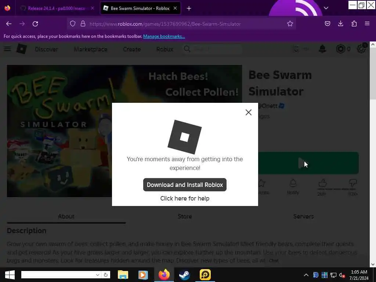
Task: Open Steam from the taskbar
Action: (x=184, y=275)
